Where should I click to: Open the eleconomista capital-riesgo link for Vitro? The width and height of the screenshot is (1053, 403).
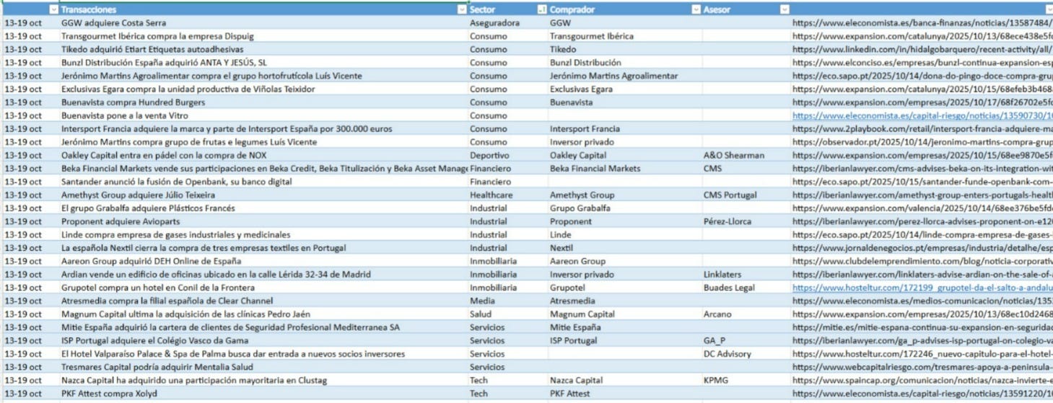[x=922, y=115]
